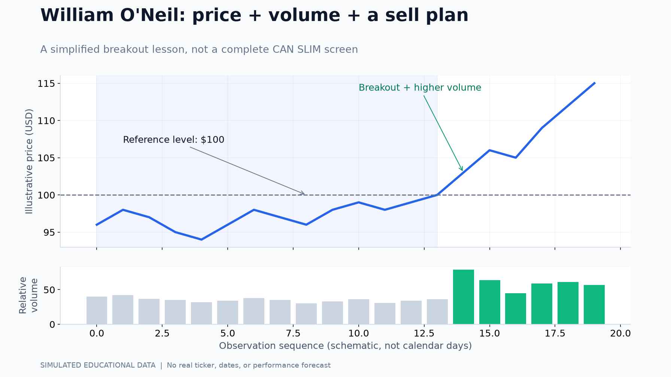
Task: Click the shortest green volume bar
Action: (516, 309)
